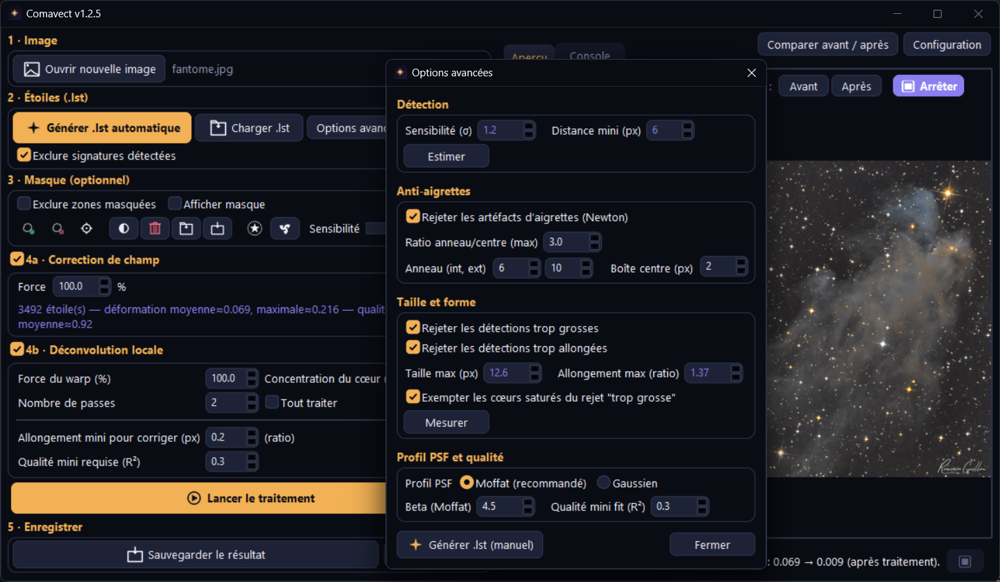Decrease Beta (Moffat) with its down arrow
The image size is (1000, 582).
528,511
